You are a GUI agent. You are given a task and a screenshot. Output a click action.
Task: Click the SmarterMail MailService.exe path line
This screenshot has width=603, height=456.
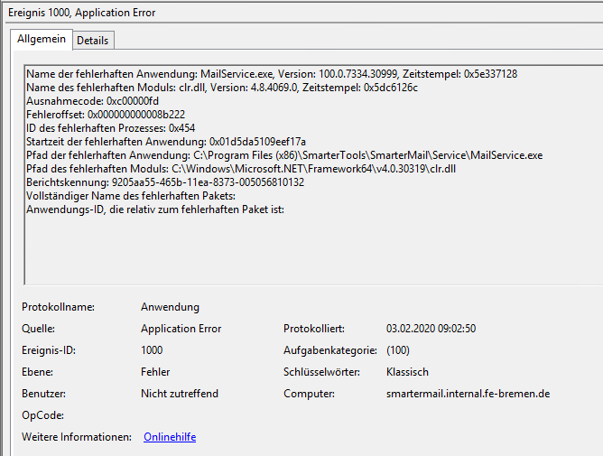[x=284, y=155]
